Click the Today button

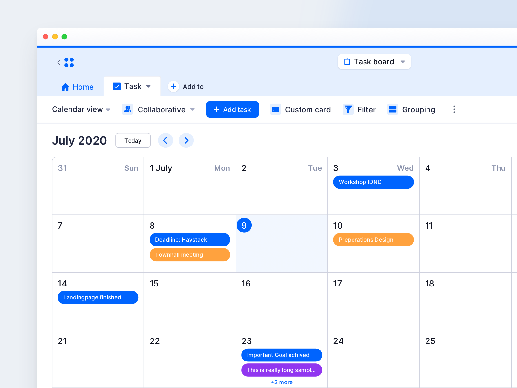click(x=133, y=140)
